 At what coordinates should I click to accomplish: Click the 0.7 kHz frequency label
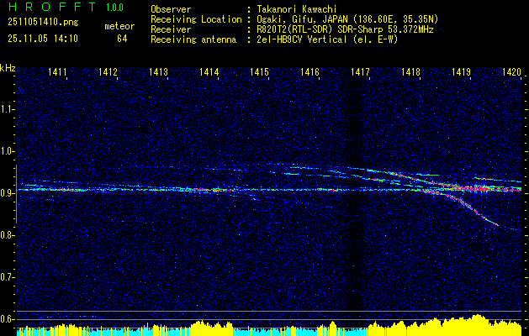point(6,277)
